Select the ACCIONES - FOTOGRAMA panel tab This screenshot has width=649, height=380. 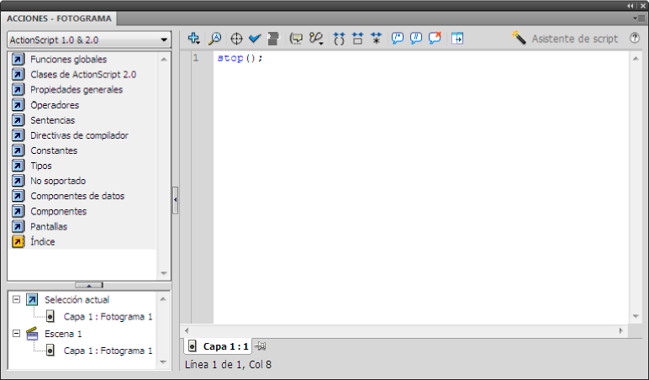[59, 18]
